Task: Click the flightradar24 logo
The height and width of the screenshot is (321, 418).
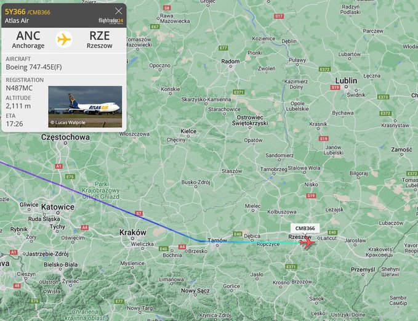Action: [111, 21]
